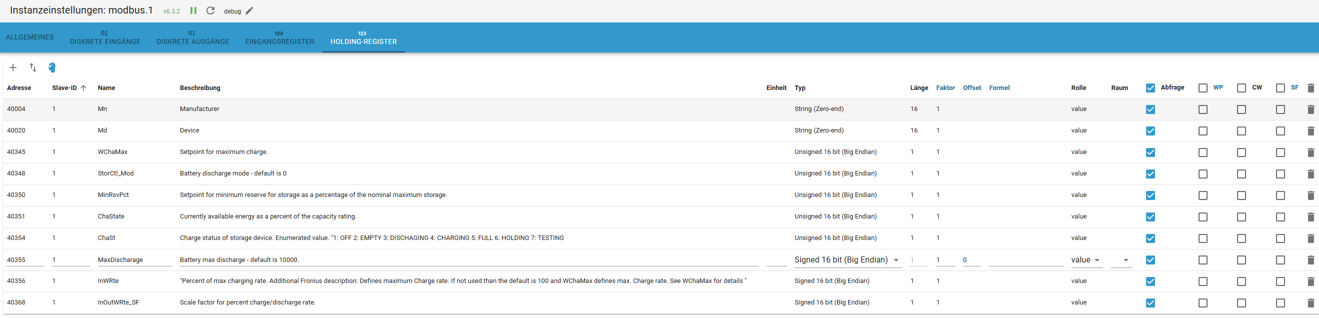This screenshot has height=318, width=1319.
Task: Delete the WChaMax register row
Action: click(1311, 152)
